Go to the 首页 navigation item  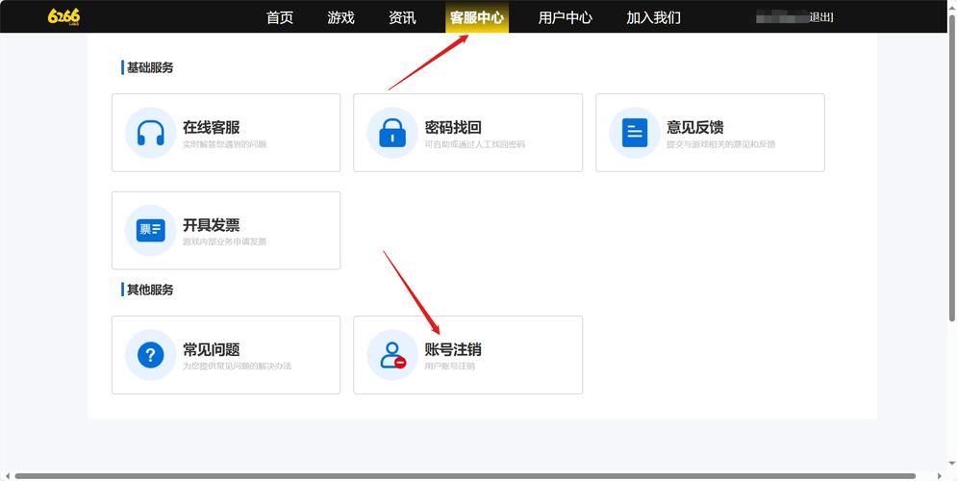(x=280, y=17)
